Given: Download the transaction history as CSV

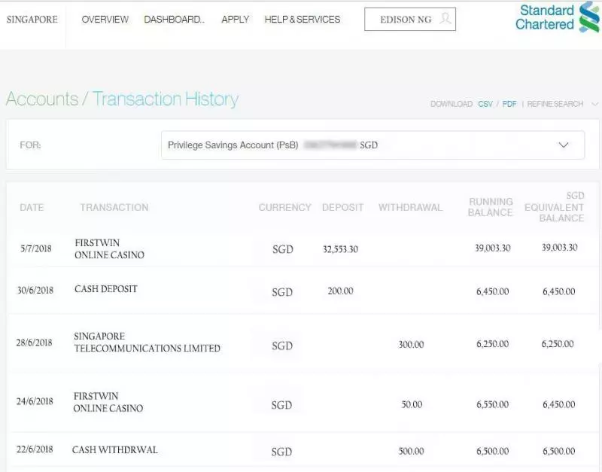Looking at the screenshot, I should click(485, 104).
